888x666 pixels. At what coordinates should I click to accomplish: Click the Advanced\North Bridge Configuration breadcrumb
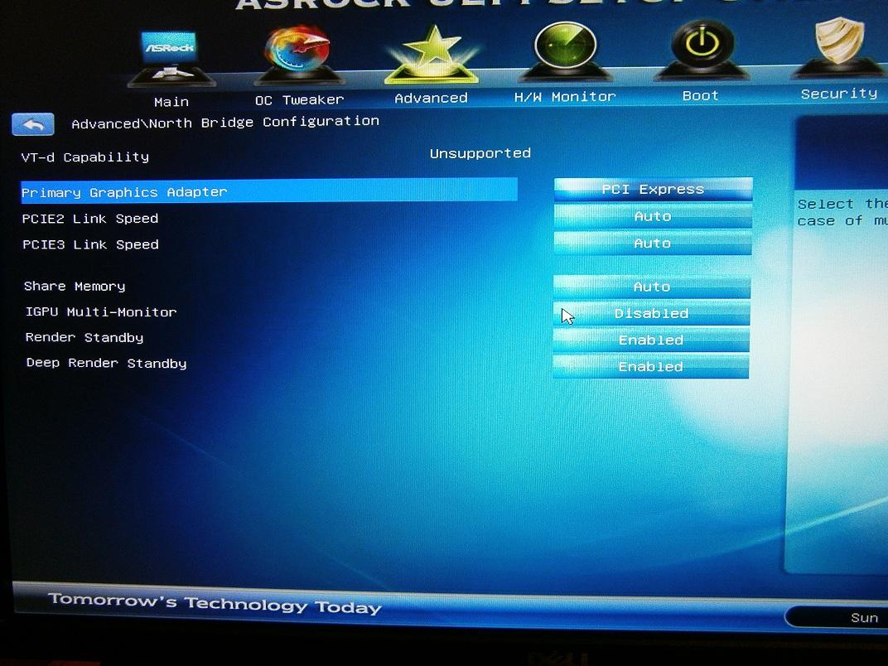pyautogui.click(x=225, y=123)
